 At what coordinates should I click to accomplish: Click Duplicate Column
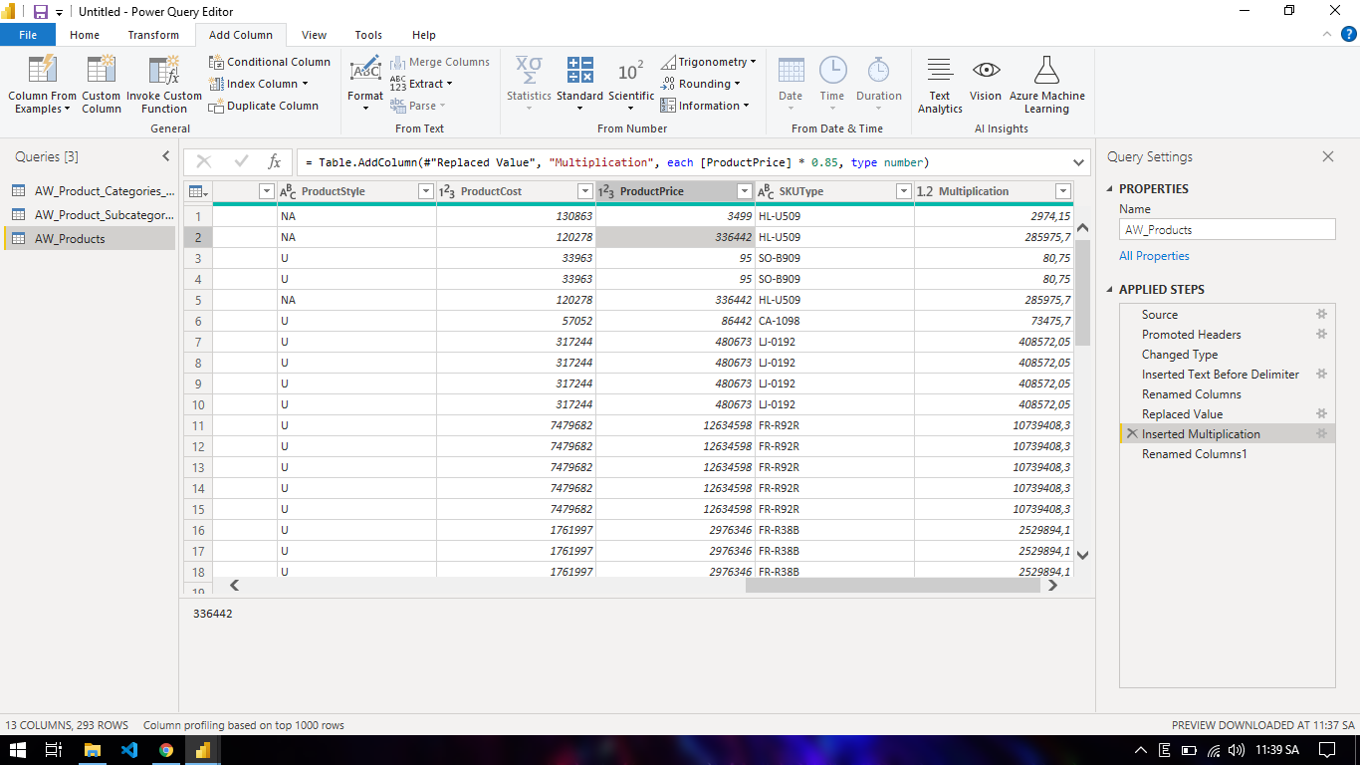coord(264,106)
